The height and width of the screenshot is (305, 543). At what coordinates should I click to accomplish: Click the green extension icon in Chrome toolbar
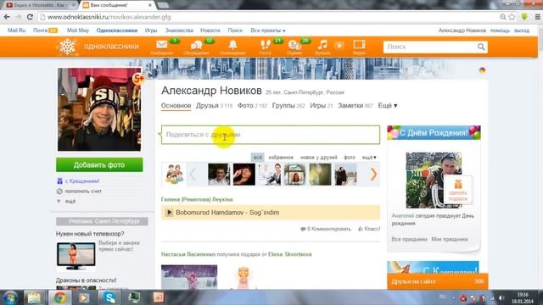coord(524,17)
